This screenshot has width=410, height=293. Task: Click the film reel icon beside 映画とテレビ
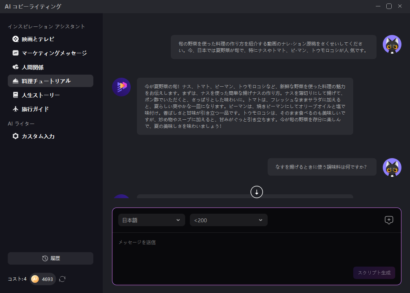tap(16, 39)
